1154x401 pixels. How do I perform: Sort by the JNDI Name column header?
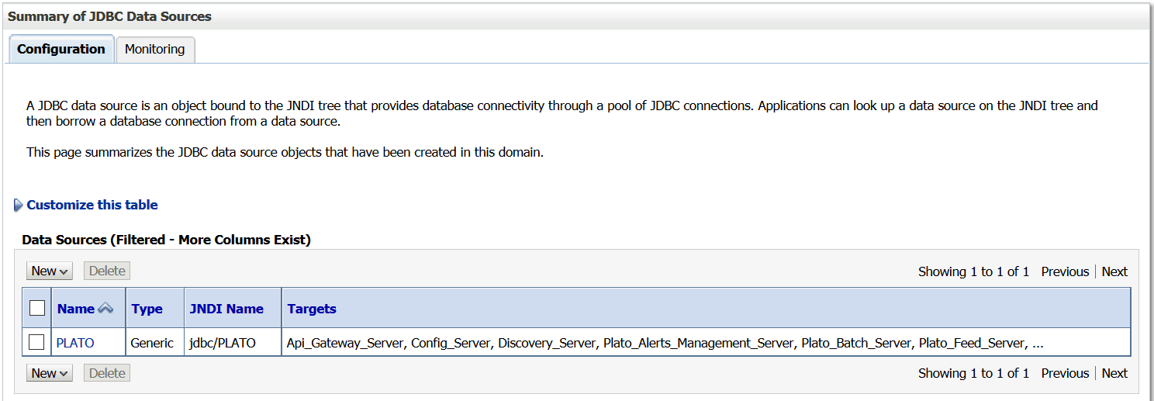pos(226,309)
